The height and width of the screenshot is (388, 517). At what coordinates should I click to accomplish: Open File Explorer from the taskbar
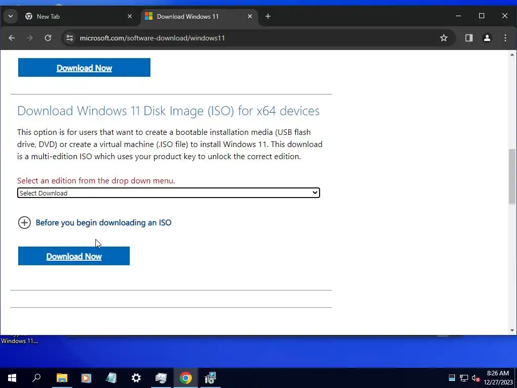point(62,378)
